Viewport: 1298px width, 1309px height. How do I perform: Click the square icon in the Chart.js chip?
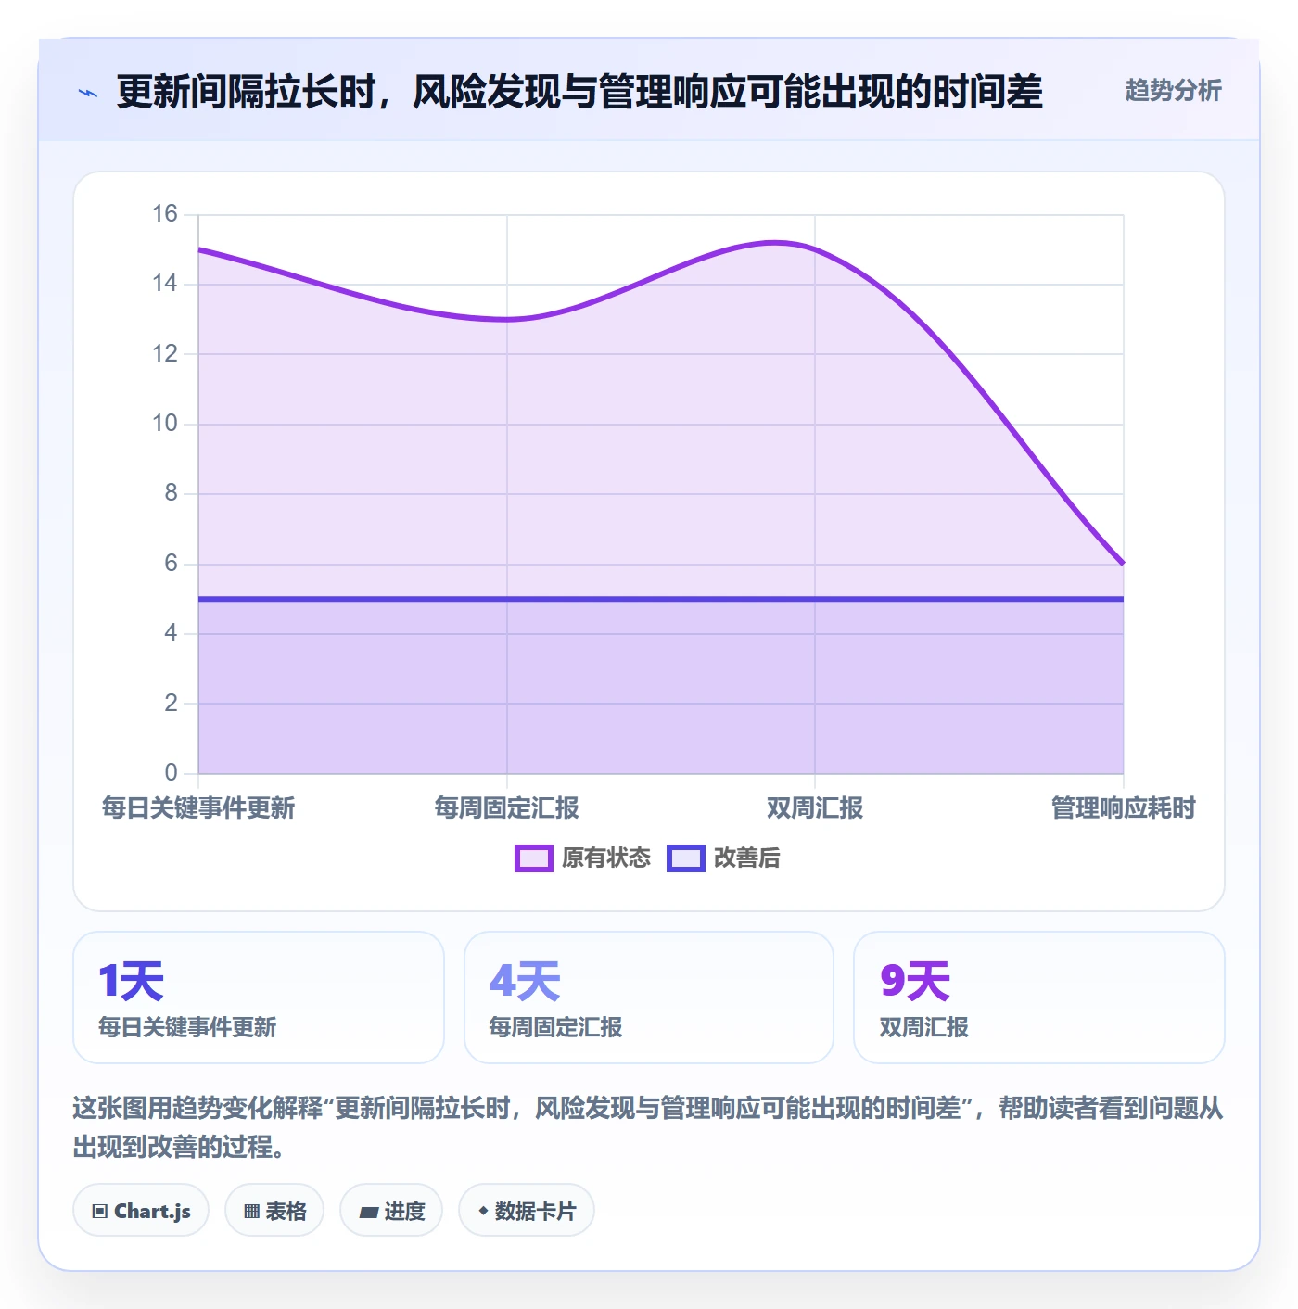pos(100,1211)
